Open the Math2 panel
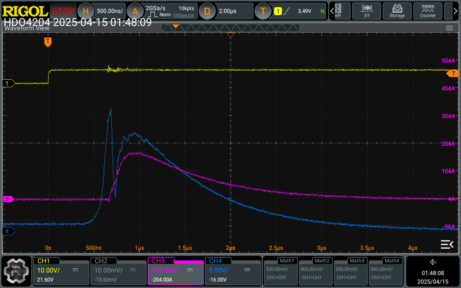Image resolution: width=461 pixels, height=288 pixels. pyautogui.click(x=316, y=271)
